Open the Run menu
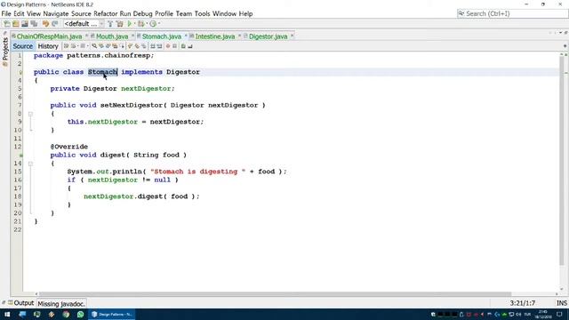Viewport: 569px width, 320px height. point(125,14)
